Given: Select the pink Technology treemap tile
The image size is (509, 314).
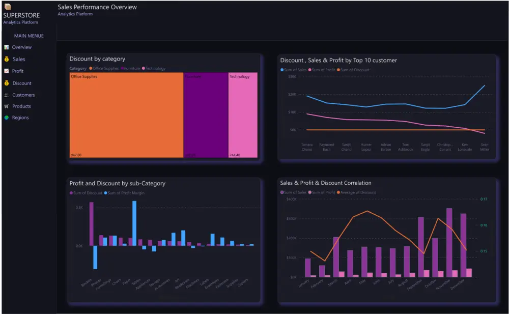Looking at the screenshot, I should point(243,115).
